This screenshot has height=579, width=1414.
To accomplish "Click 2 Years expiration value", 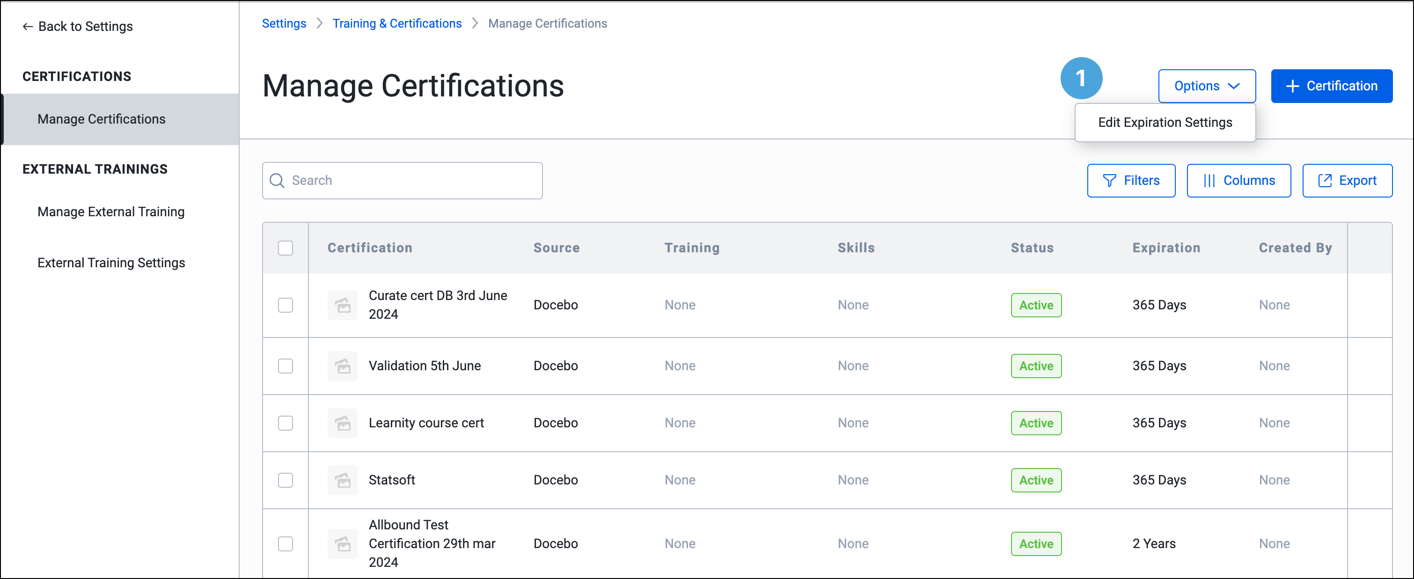I will click(x=1154, y=544).
